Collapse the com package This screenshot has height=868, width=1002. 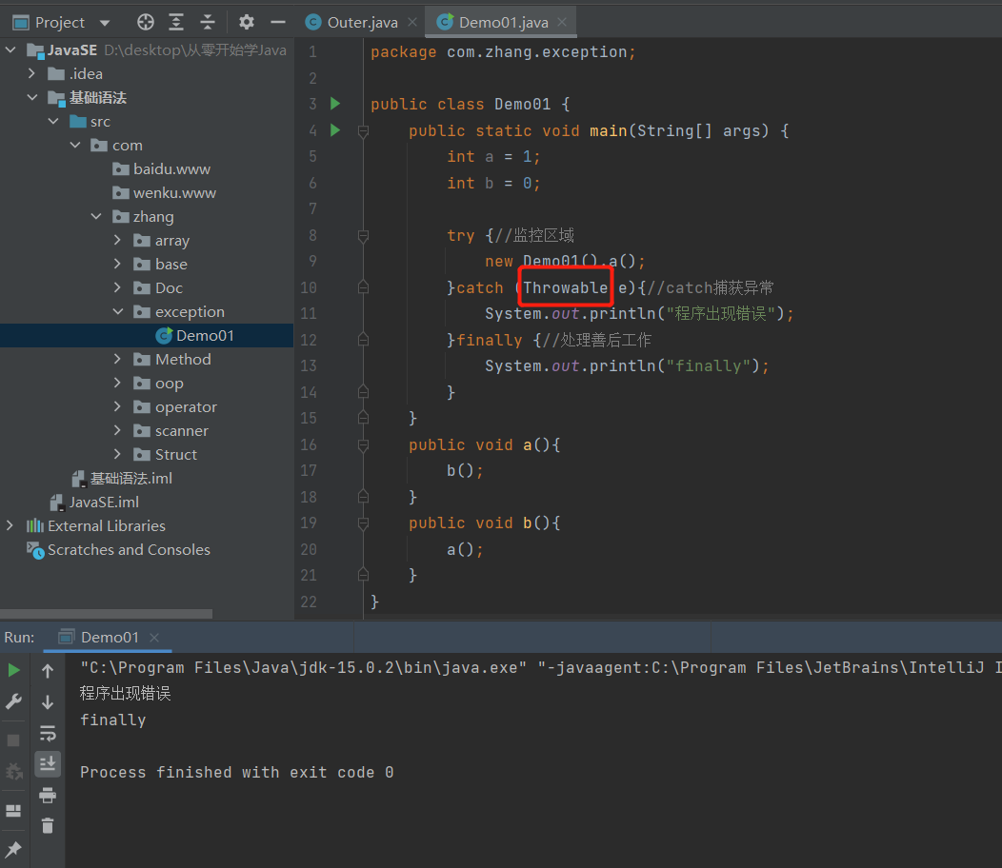coord(75,145)
